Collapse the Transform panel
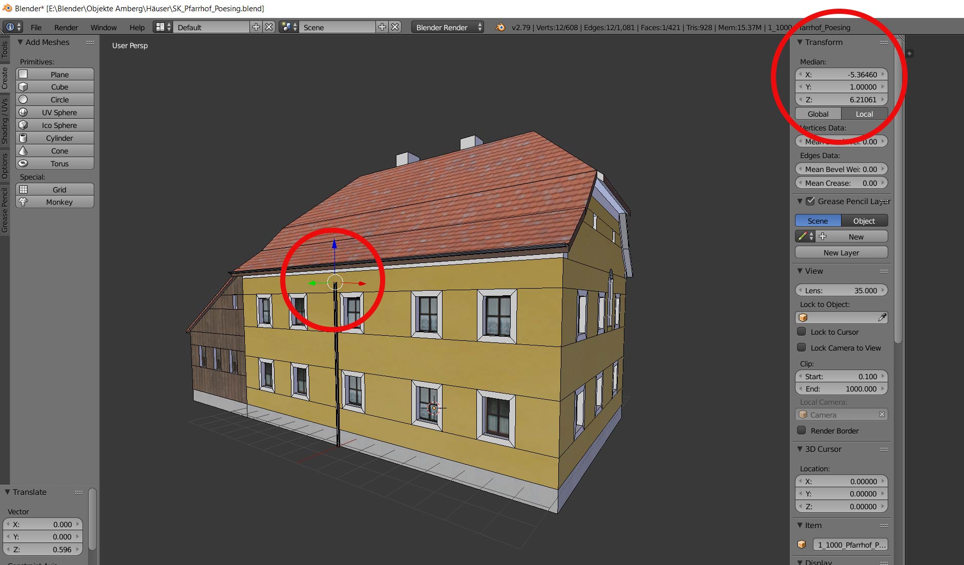This screenshot has width=964, height=565. (800, 42)
